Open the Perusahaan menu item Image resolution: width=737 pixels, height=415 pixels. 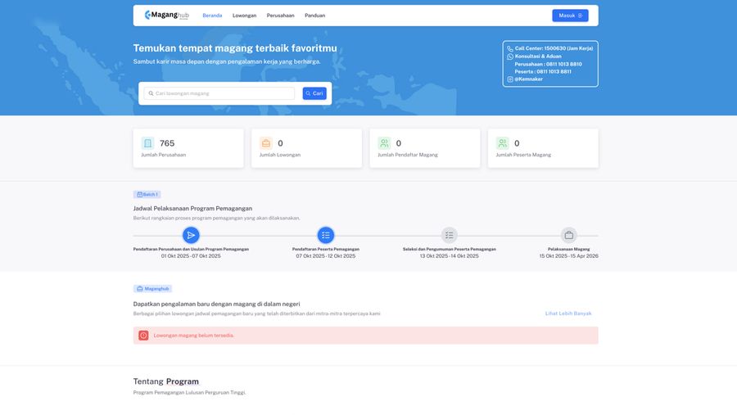click(x=280, y=16)
